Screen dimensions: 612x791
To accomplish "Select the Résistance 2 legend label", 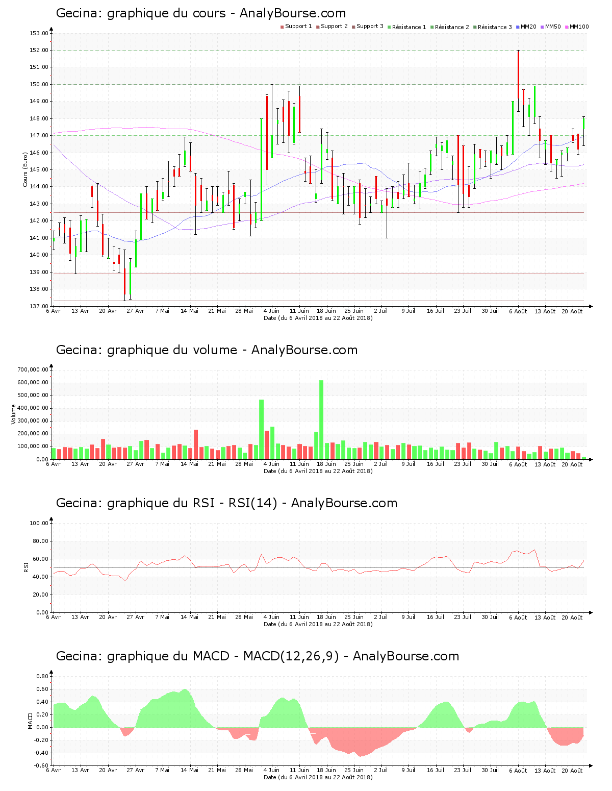I will click(452, 27).
